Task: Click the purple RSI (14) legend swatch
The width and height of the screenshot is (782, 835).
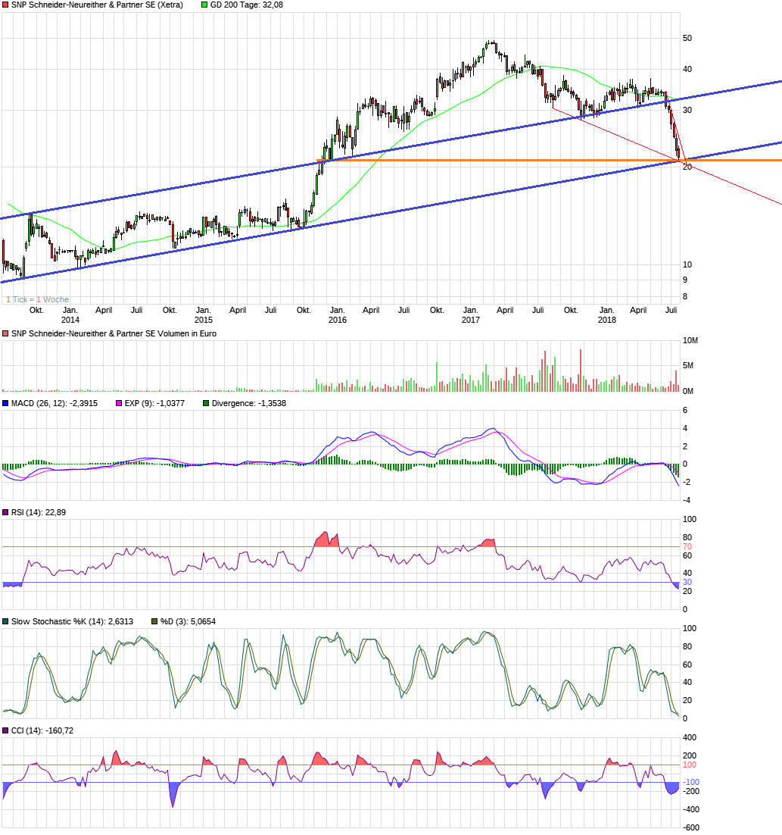Action: (5, 513)
